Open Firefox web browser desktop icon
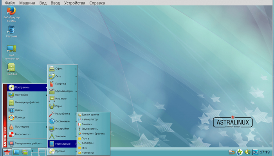 pyautogui.click(x=11, y=14)
